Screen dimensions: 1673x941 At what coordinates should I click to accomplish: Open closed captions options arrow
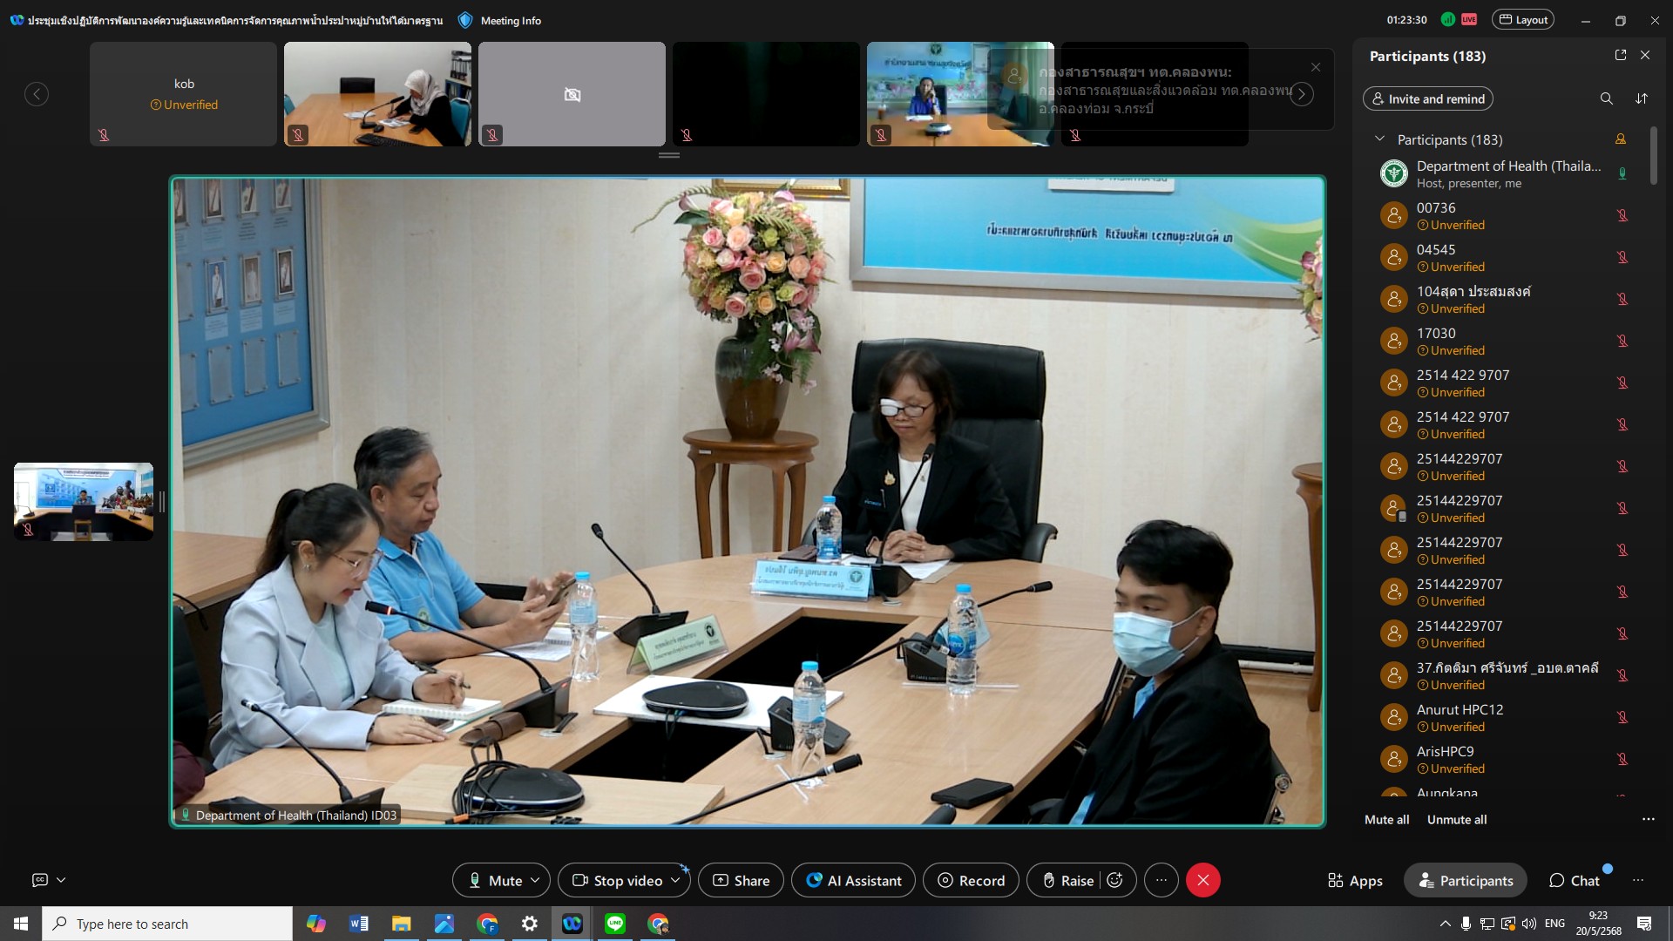tap(61, 880)
